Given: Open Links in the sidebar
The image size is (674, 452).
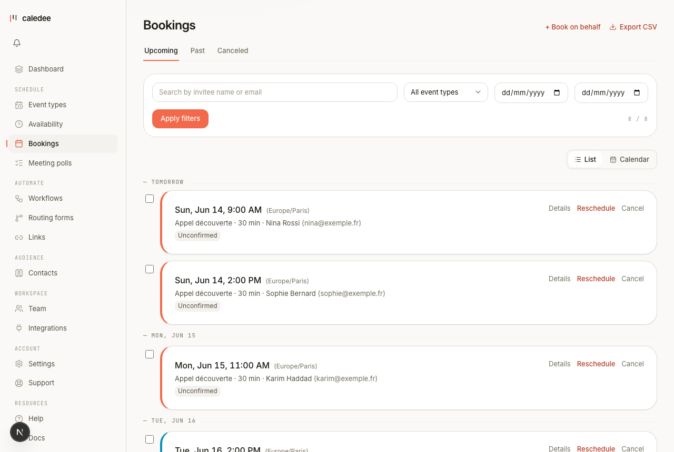Looking at the screenshot, I should 63,237.
